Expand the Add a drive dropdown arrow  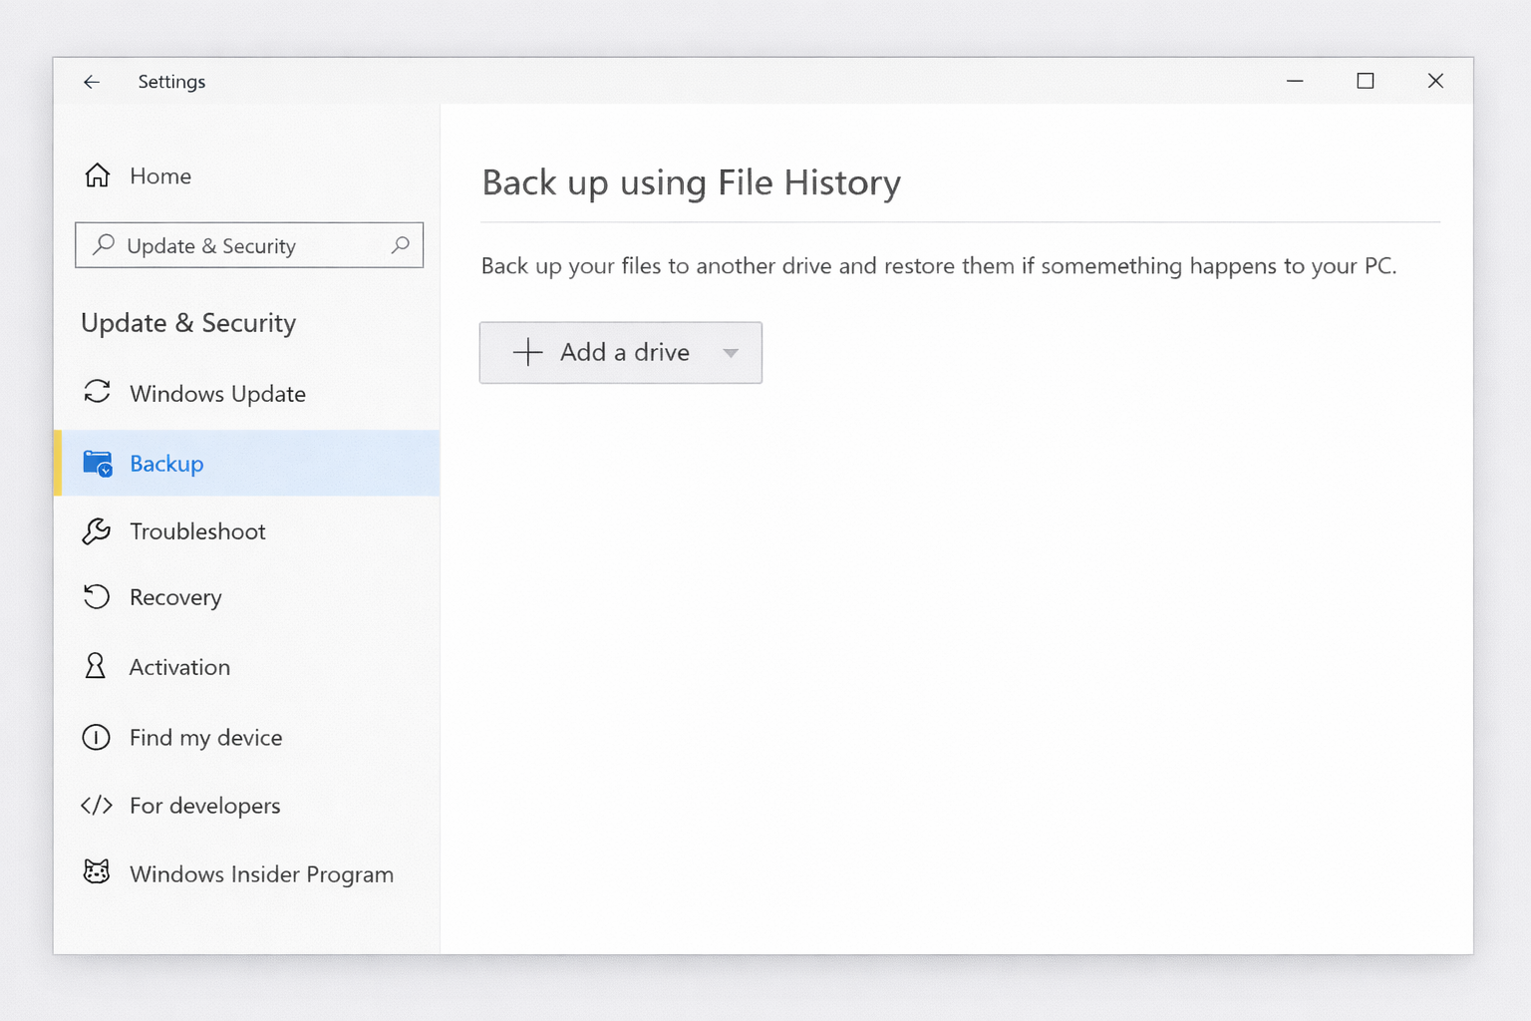[731, 353]
